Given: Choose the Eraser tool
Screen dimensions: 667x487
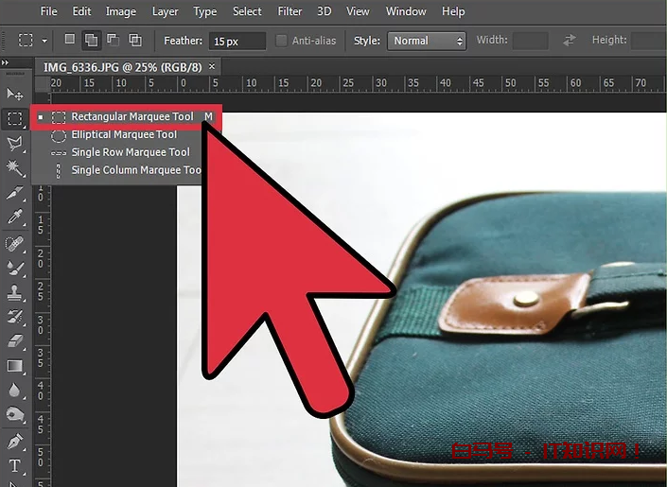Looking at the screenshot, I should [14, 340].
